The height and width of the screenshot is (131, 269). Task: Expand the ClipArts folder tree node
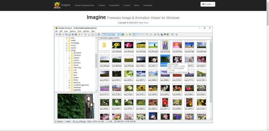[69, 58]
